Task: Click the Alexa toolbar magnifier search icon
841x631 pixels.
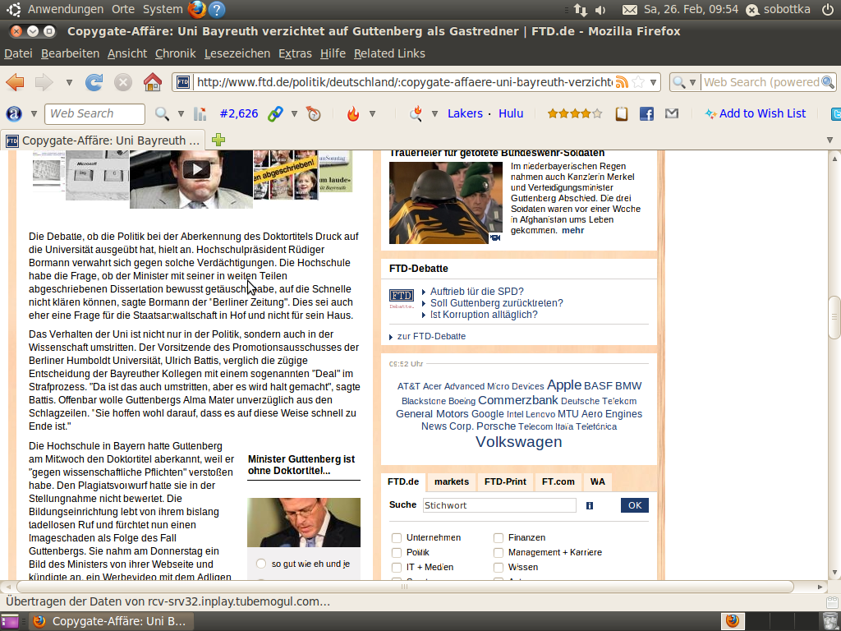Action: 162,113
